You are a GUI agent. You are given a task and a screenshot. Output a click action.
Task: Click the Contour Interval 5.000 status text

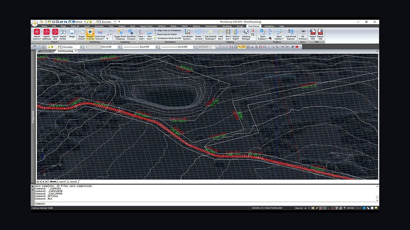pyautogui.click(x=42, y=208)
